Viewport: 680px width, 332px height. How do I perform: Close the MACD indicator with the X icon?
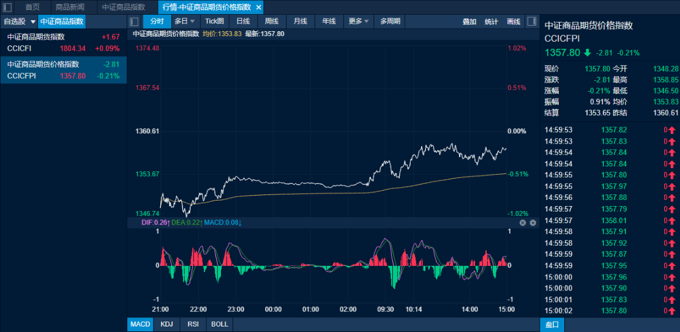[523, 223]
